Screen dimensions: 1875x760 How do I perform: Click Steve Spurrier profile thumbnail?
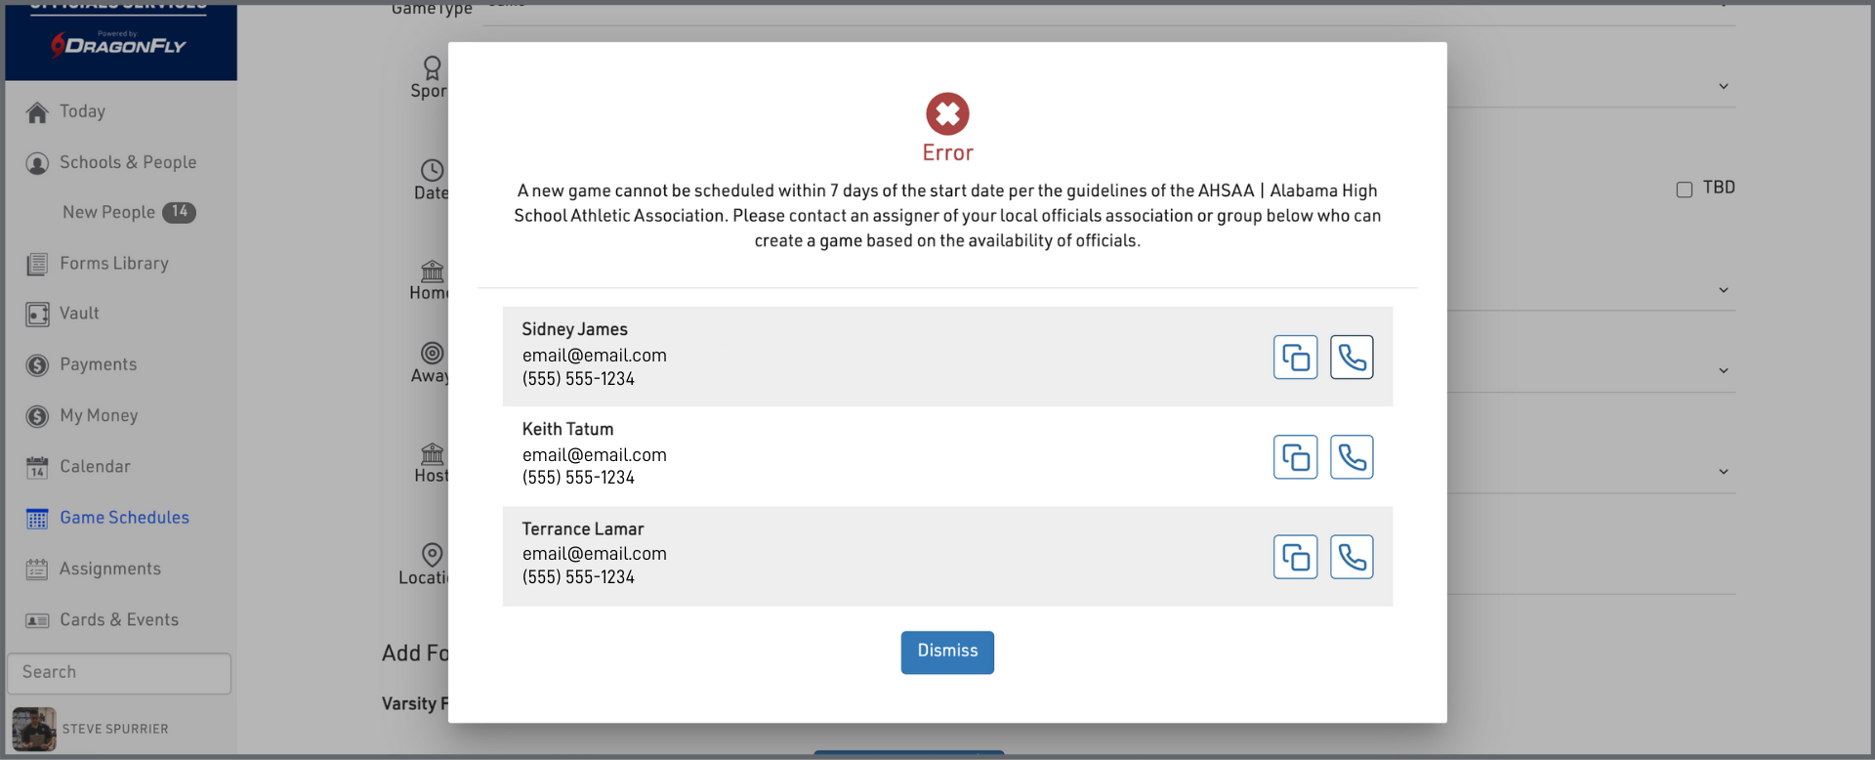tap(34, 729)
